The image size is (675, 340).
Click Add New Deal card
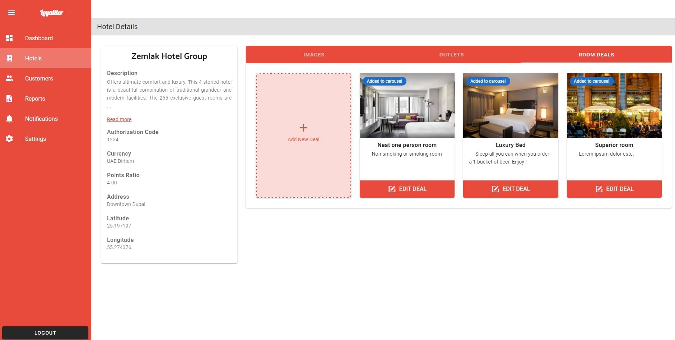[x=303, y=135]
